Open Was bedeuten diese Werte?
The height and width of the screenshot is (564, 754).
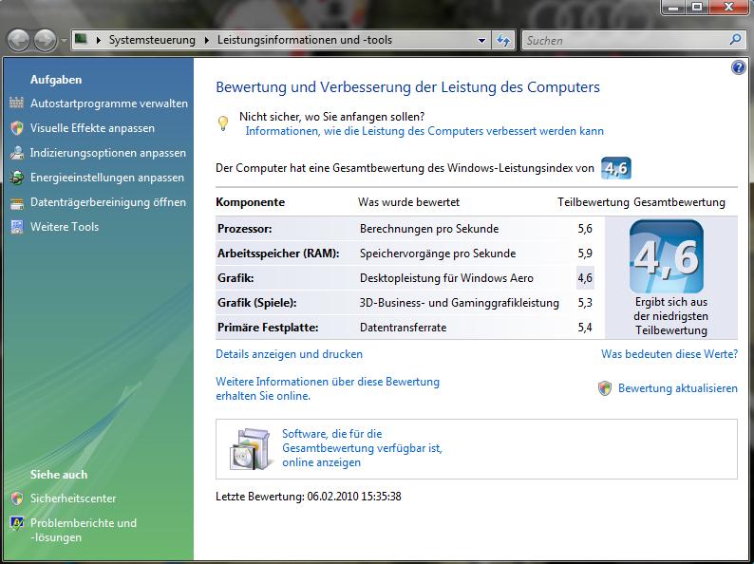[669, 354]
